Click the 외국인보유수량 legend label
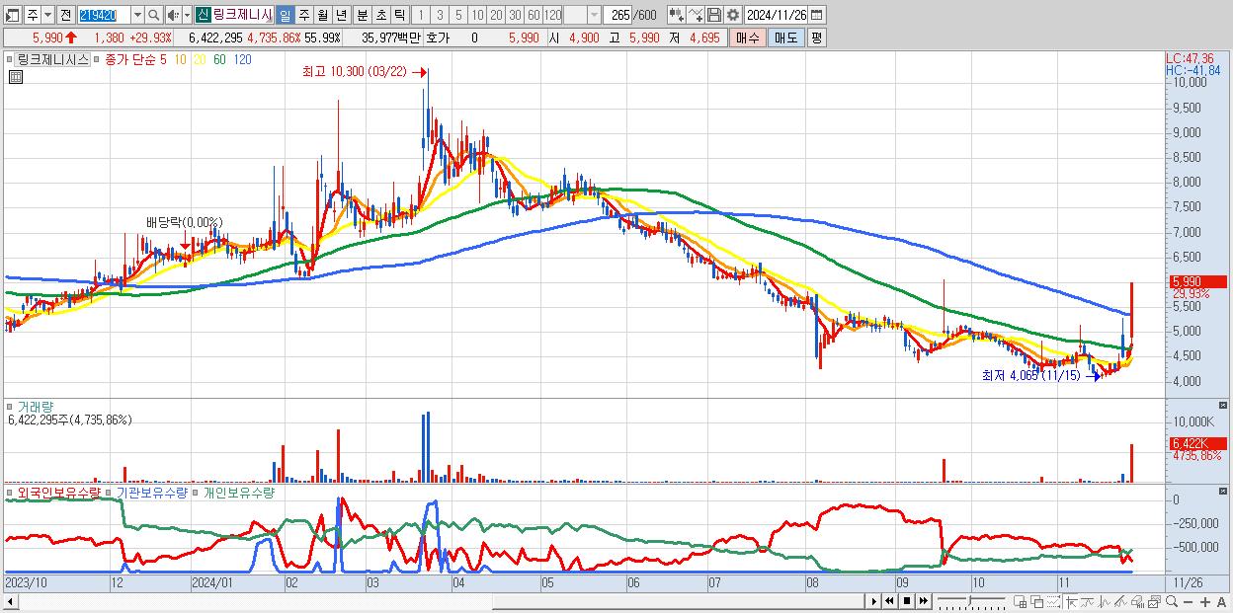 click(59, 492)
